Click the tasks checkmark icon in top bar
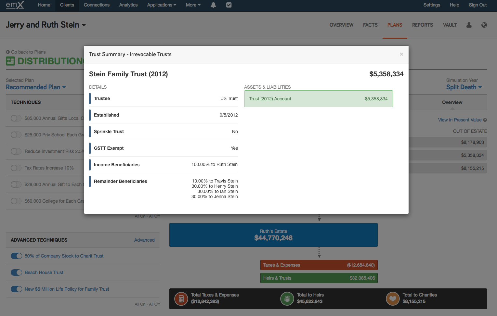Screen dimensions: 497x316 click(x=229, y=5)
